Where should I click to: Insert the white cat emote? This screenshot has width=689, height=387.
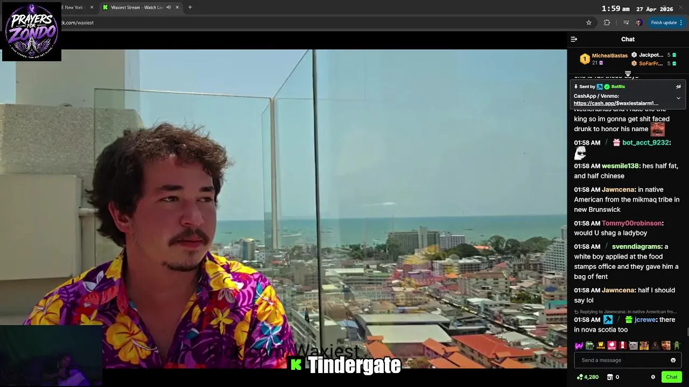(x=633, y=346)
